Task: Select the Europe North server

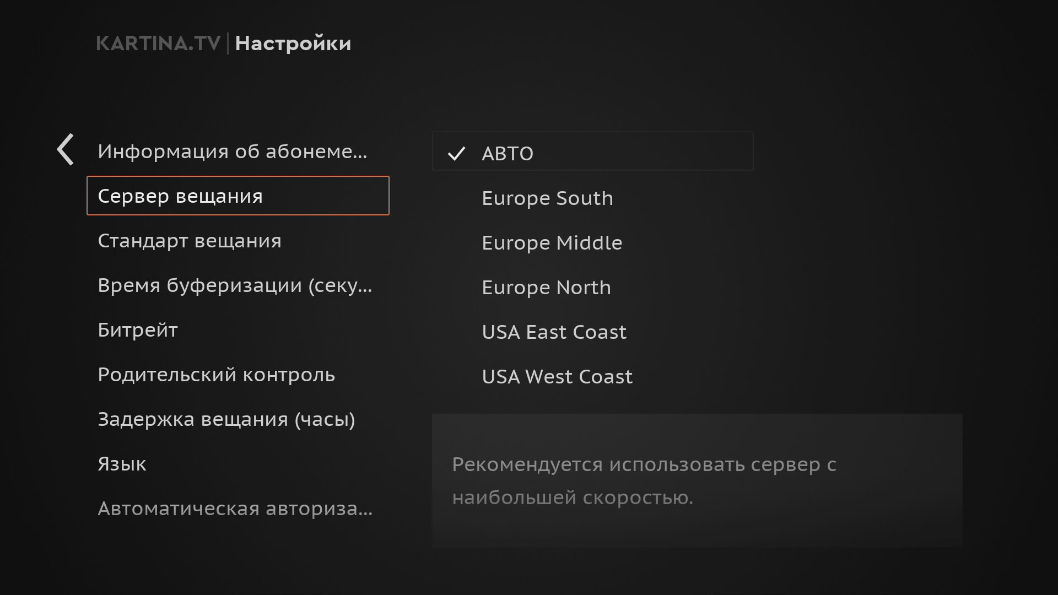Action: pos(546,287)
